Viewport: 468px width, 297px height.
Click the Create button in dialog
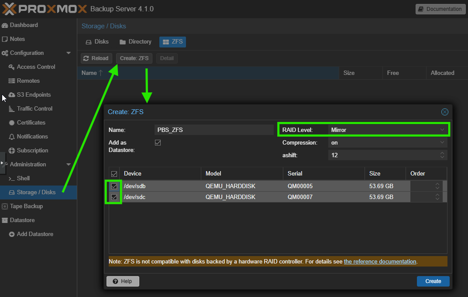tap(433, 281)
